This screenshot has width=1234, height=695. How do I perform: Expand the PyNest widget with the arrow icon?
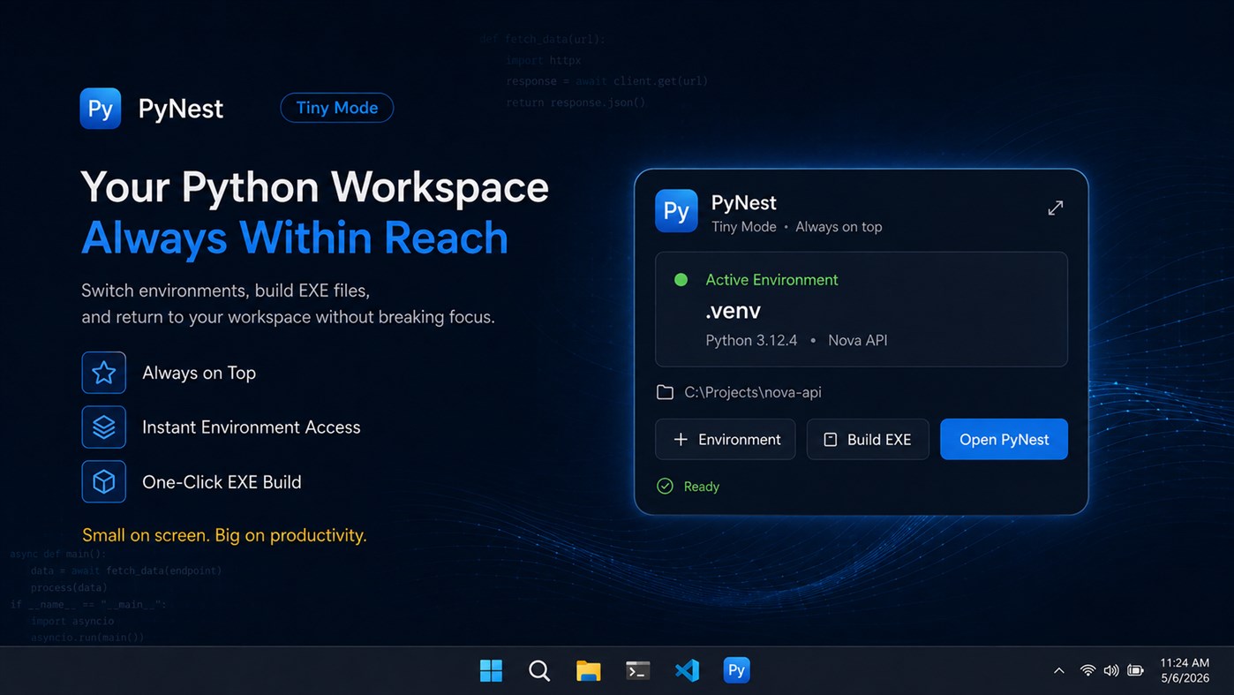tap(1055, 208)
